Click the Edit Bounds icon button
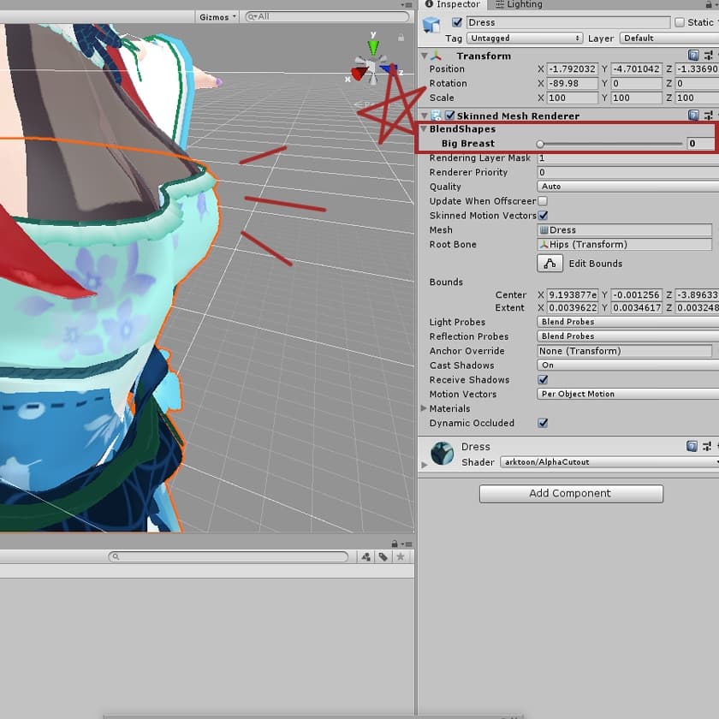The image size is (719, 719). (x=550, y=264)
